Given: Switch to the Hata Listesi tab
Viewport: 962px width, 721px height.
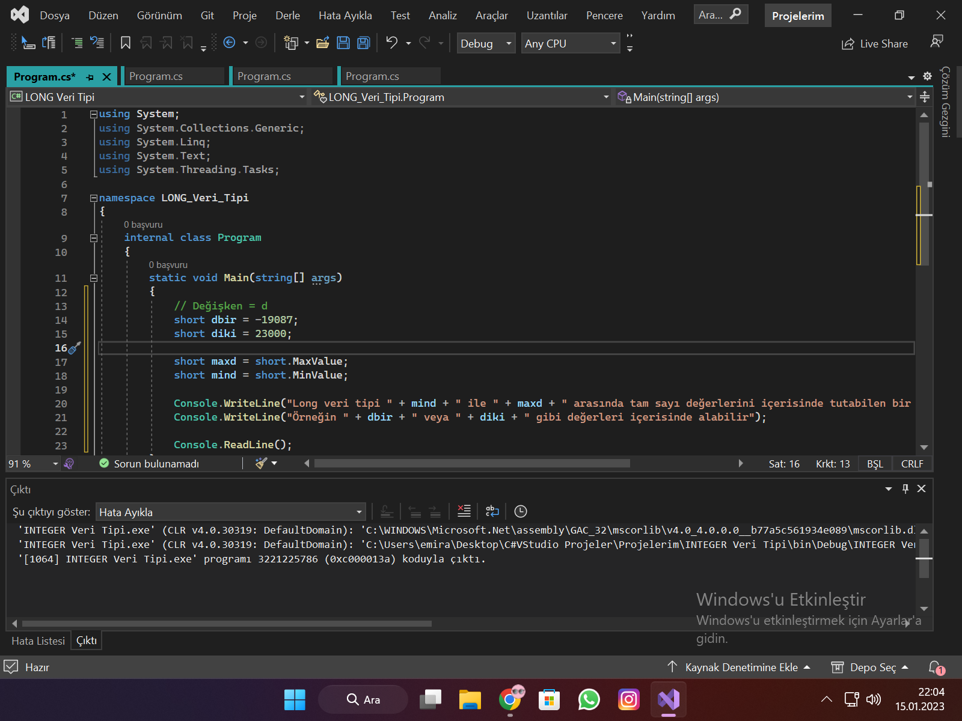Looking at the screenshot, I should pyautogui.click(x=38, y=641).
